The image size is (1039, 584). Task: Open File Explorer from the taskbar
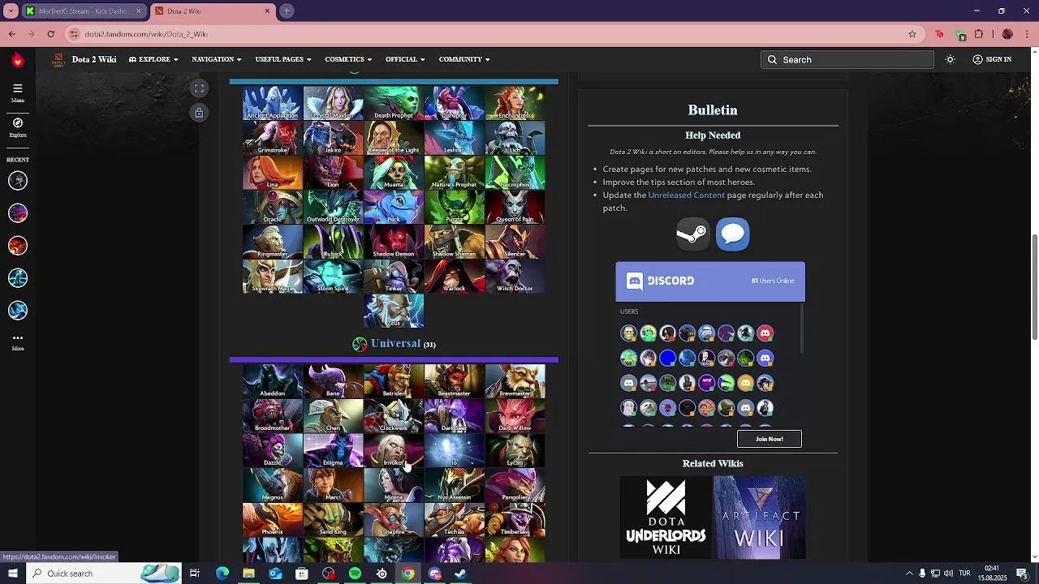click(248, 573)
